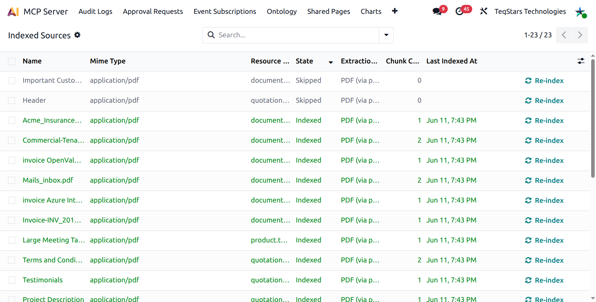596x302 pixels.
Task: Open the MCP Server app logo
Action: (x=13, y=12)
